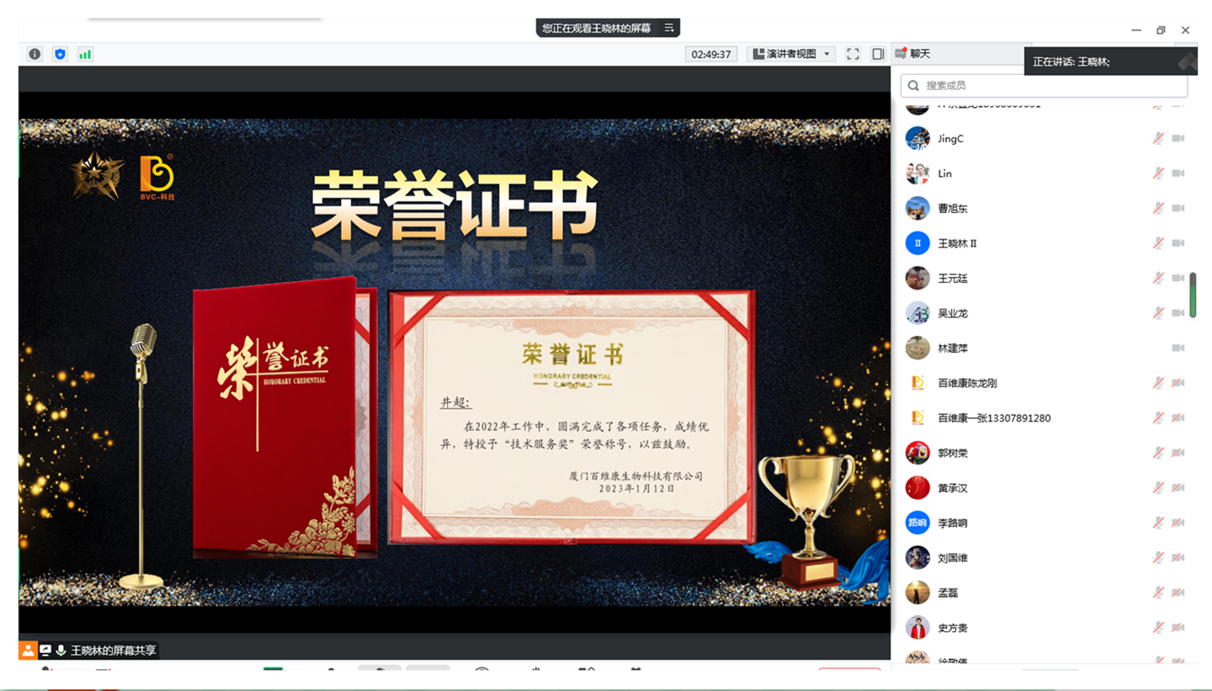The width and height of the screenshot is (1212, 691).
Task: Click the chat bubble icon next to 聊天
Action: [x=900, y=53]
